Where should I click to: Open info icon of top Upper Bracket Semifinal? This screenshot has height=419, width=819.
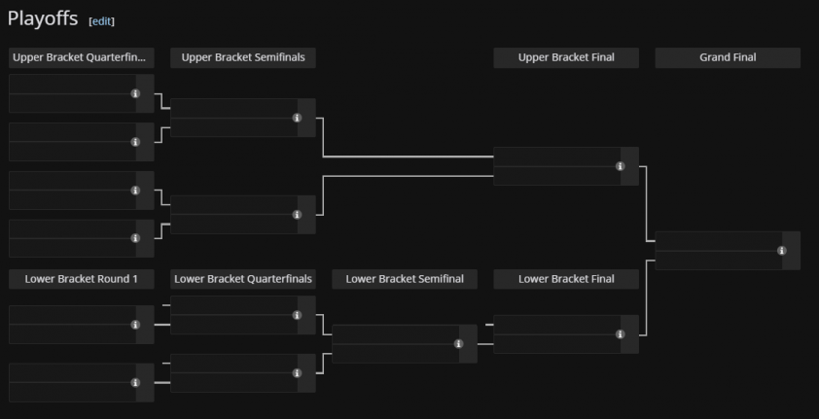(298, 118)
